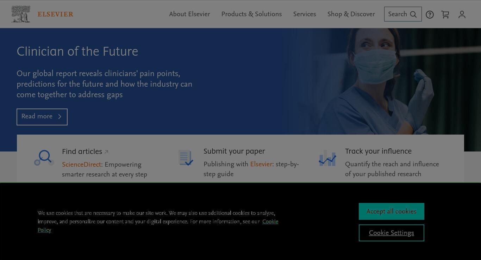481x260 pixels.
Task: Open the user account icon
Action: click(x=462, y=14)
